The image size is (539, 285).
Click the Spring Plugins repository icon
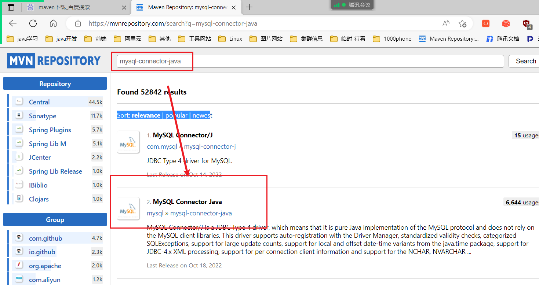pyautogui.click(x=19, y=129)
